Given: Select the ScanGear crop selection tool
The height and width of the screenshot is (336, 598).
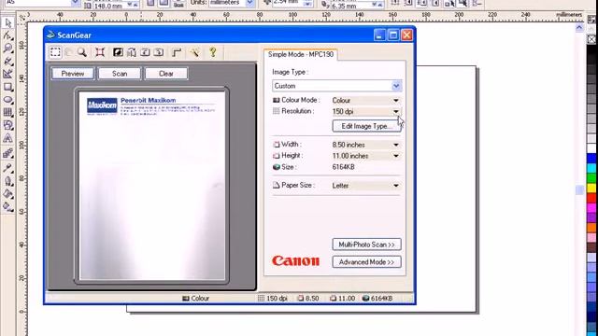Looking at the screenshot, I should pyautogui.click(x=55, y=52).
